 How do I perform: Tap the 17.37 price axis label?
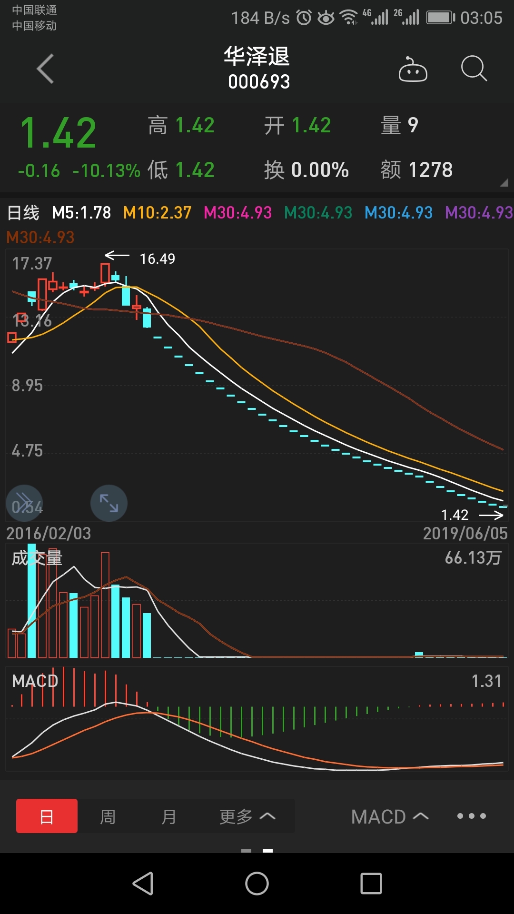32,264
